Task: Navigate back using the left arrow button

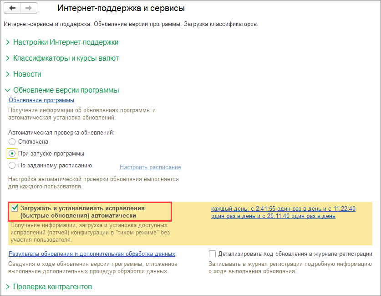Action: click(12, 8)
